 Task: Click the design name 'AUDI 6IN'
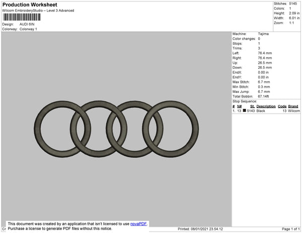[x=27, y=24]
